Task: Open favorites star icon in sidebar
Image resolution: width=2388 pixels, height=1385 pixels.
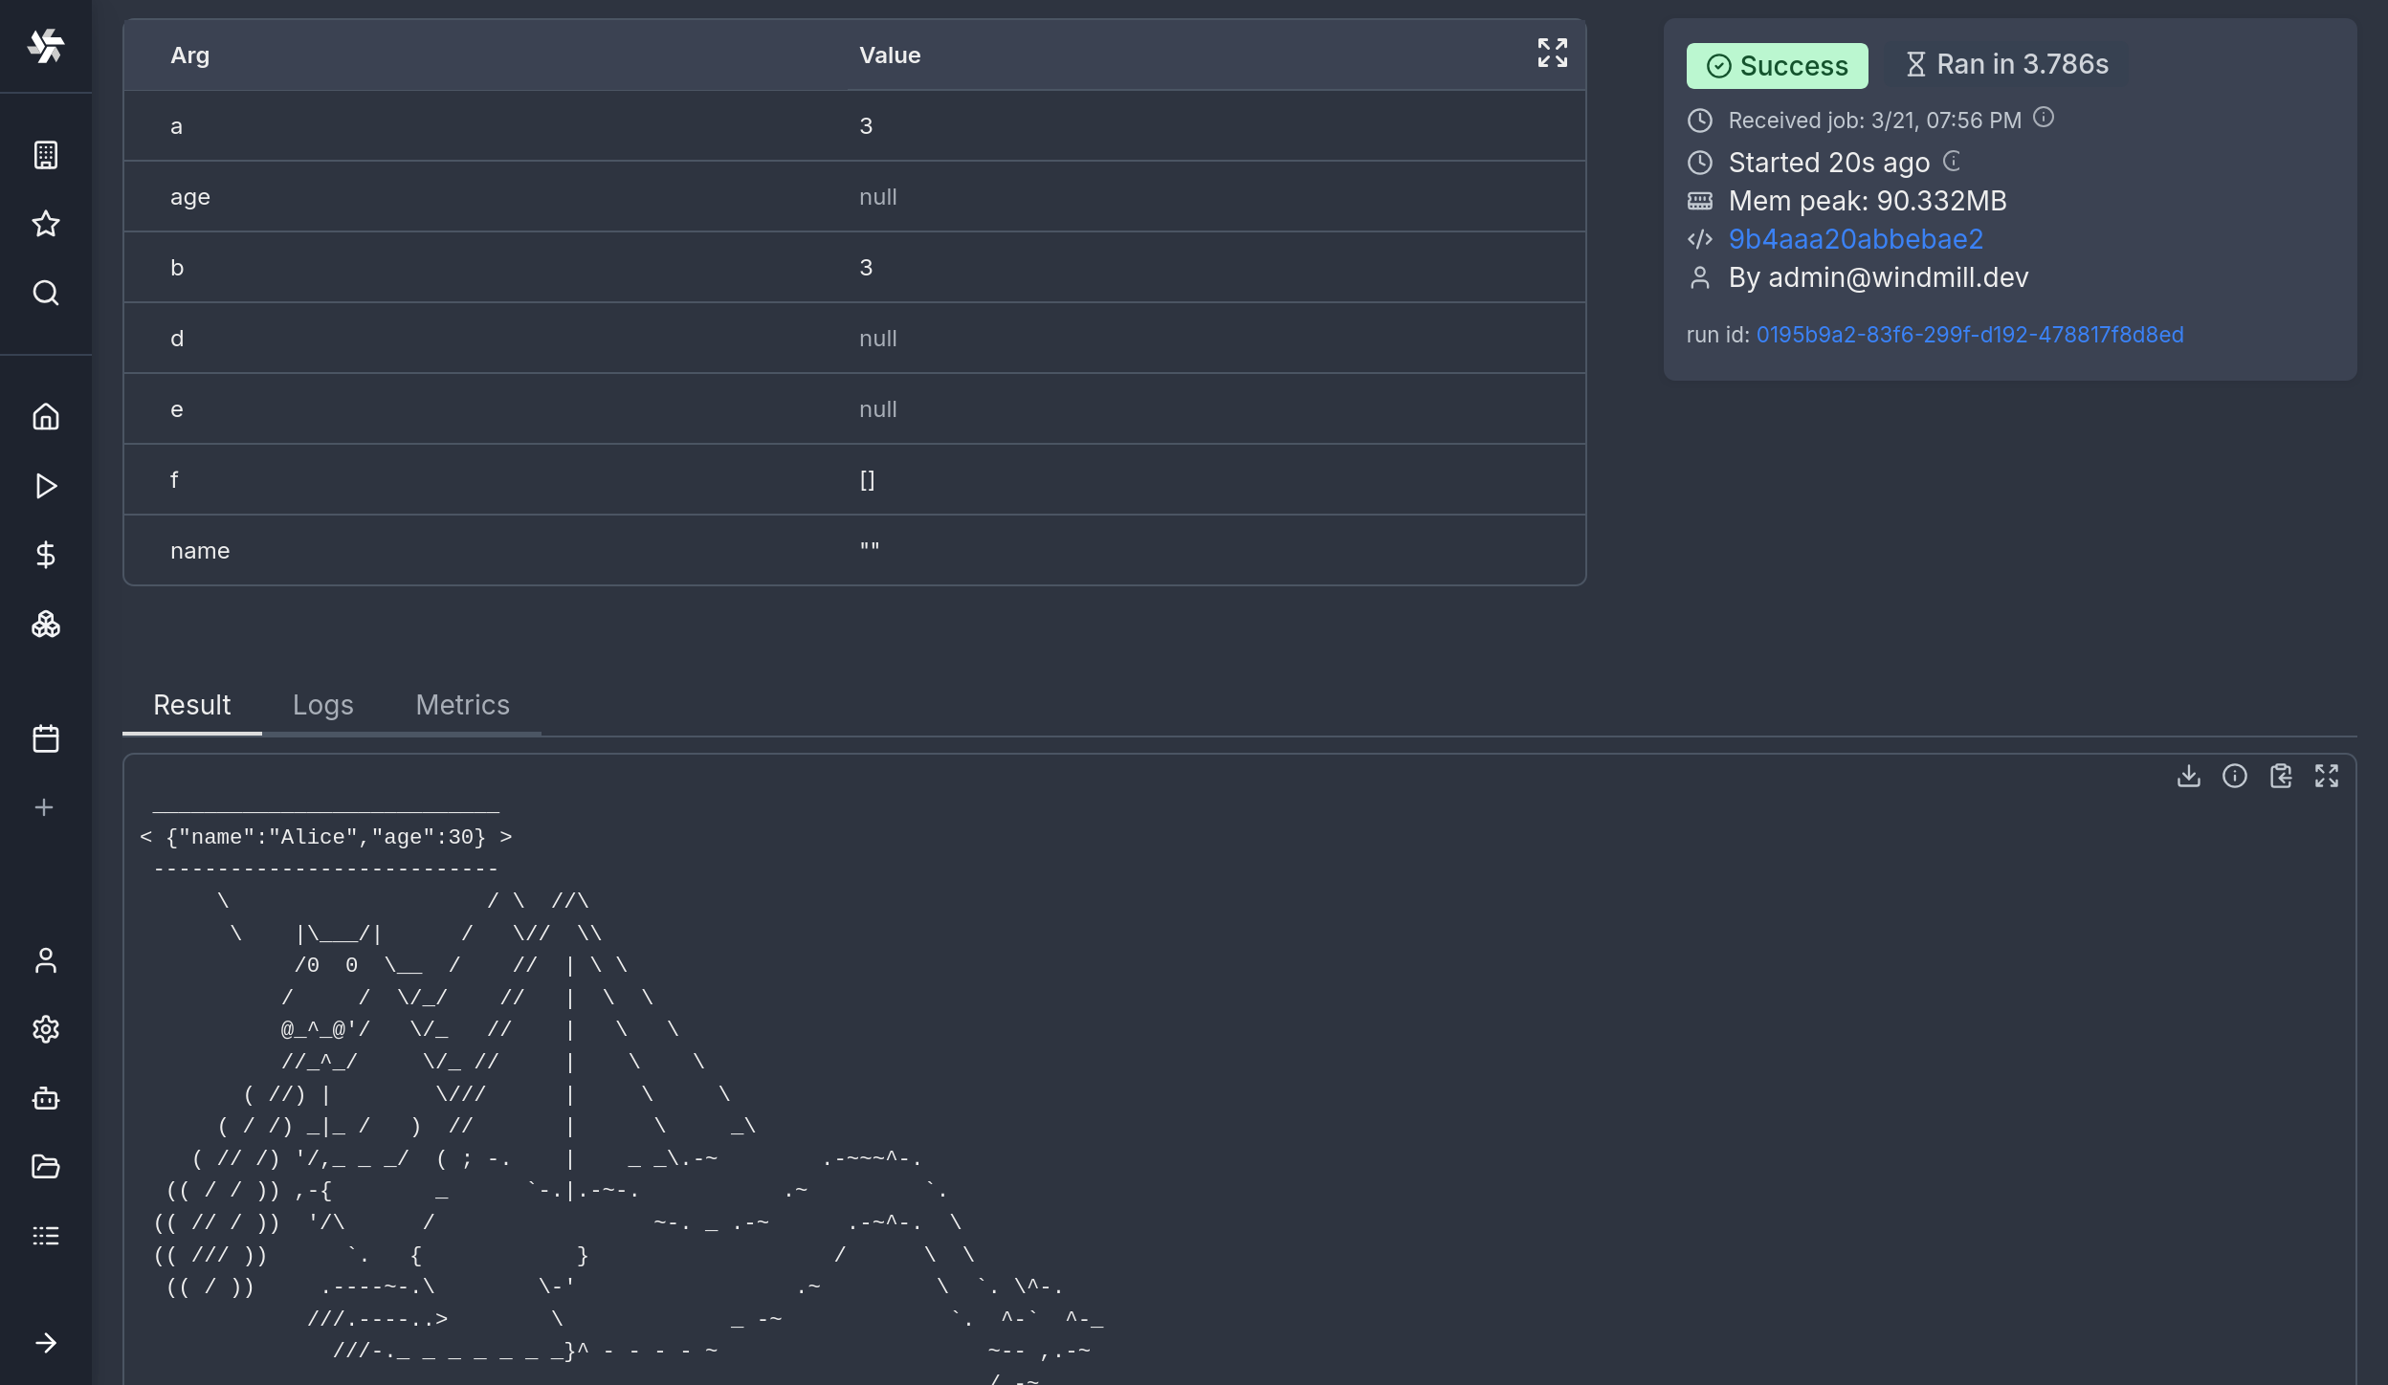Action: click(x=46, y=224)
